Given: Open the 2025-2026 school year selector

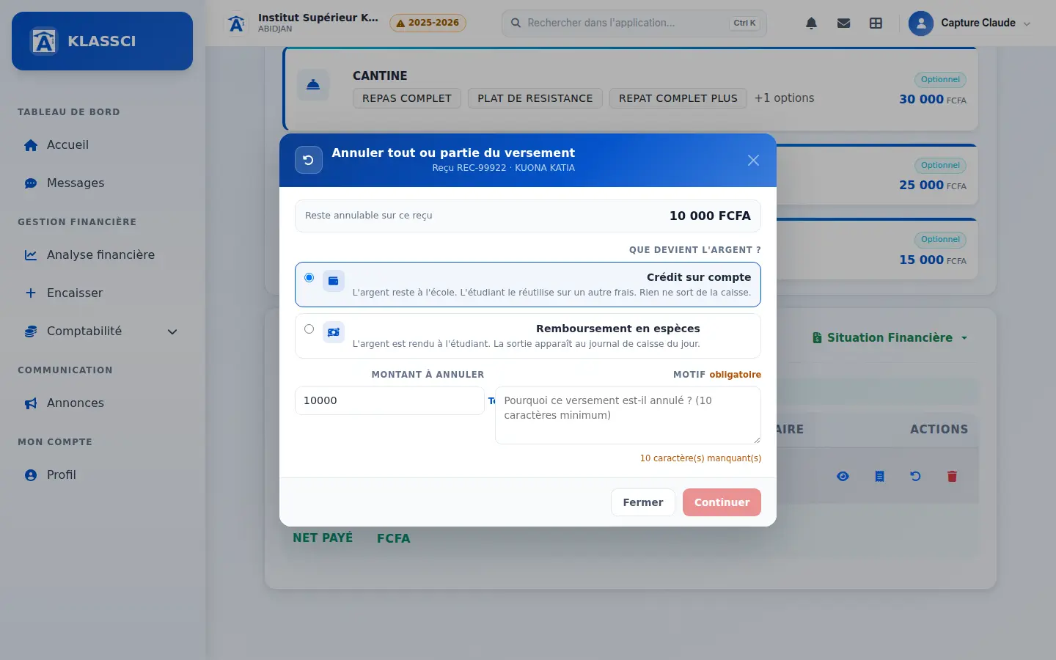Looking at the screenshot, I should click(x=428, y=23).
